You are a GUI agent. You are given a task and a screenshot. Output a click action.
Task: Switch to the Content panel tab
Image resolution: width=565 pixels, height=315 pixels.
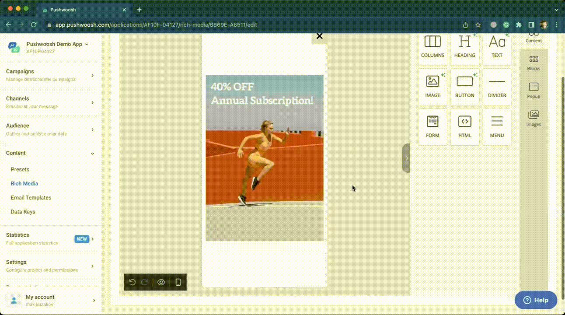tap(534, 38)
